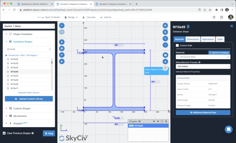The height and width of the screenshot is (143, 236).
Task: Close the W10x49 properties panel
Action: pyautogui.click(x=232, y=26)
